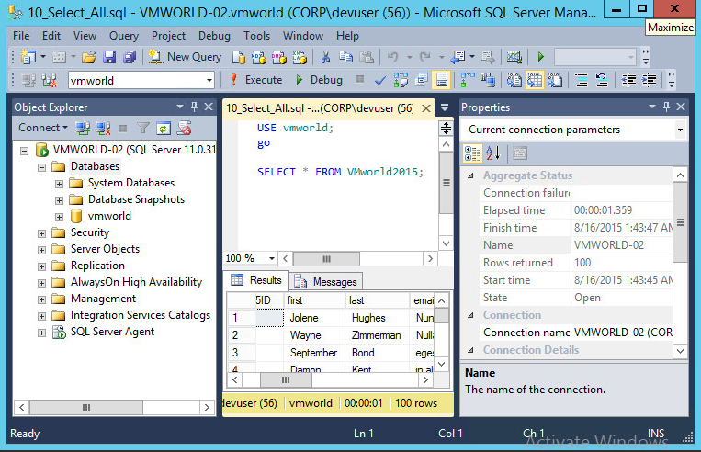Screen dimensions: 701x452
Task: Click Object Explorer Refresh icon
Action: (x=164, y=129)
